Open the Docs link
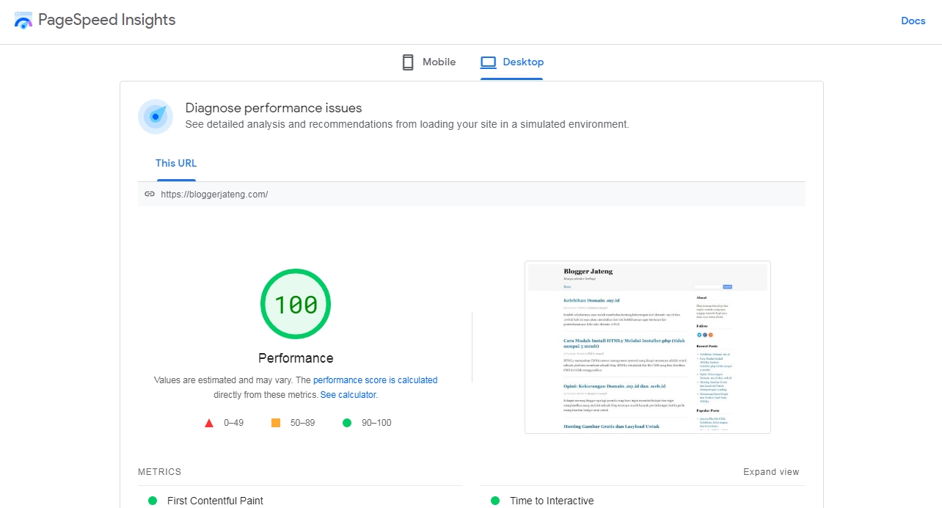This screenshot has width=942, height=508. tap(913, 21)
